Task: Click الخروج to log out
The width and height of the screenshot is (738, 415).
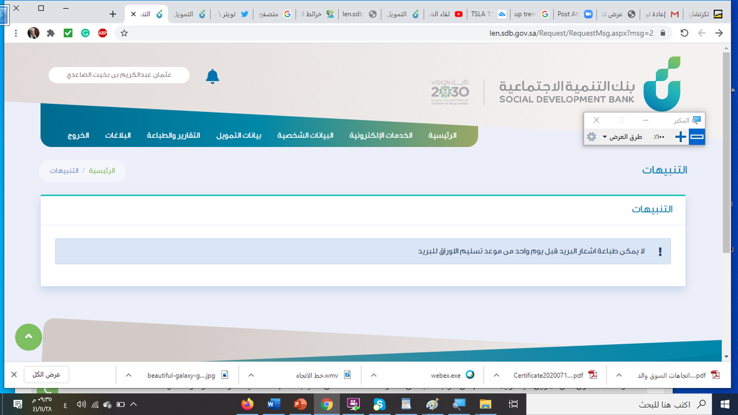Action: pos(78,135)
